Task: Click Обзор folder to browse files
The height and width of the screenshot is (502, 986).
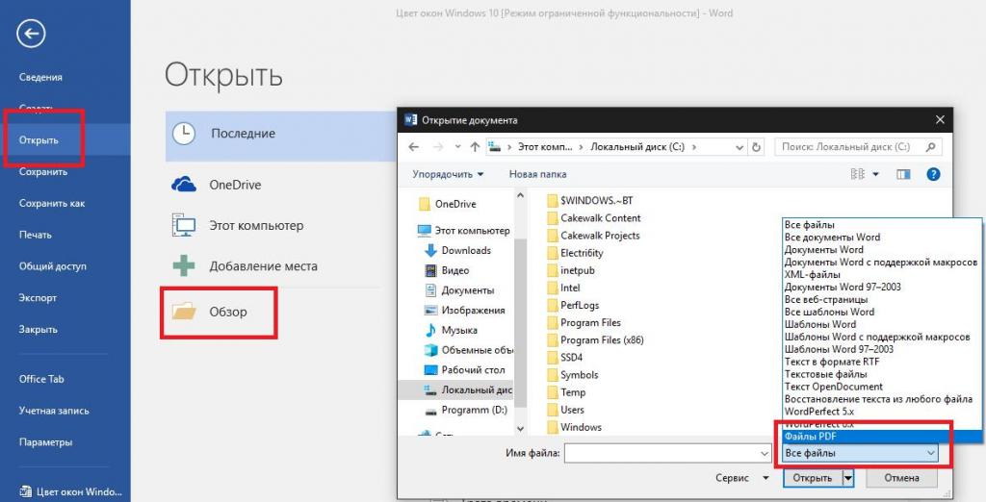Action: (219, 312)
